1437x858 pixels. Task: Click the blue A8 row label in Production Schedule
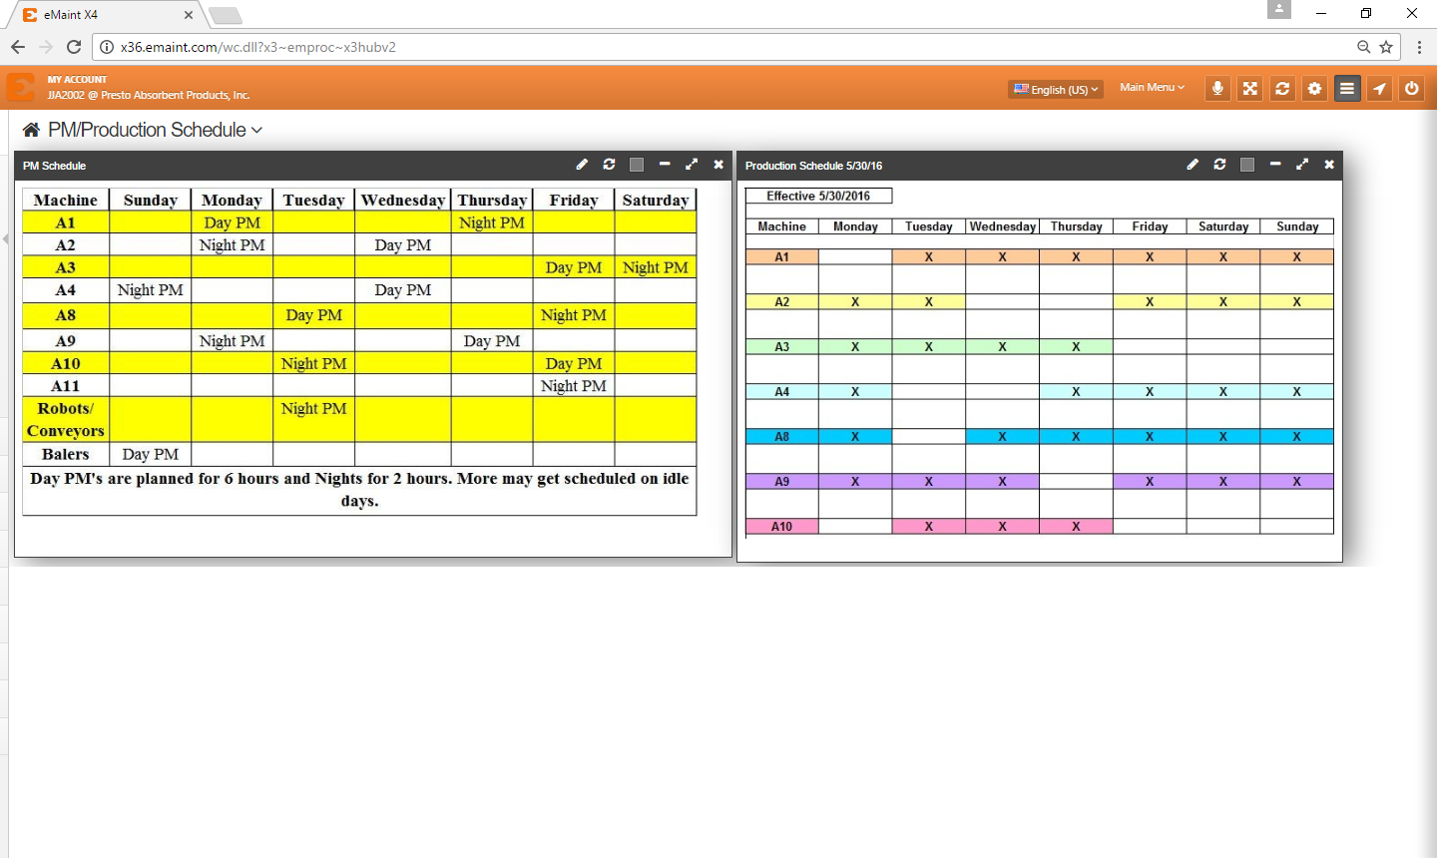782,437
